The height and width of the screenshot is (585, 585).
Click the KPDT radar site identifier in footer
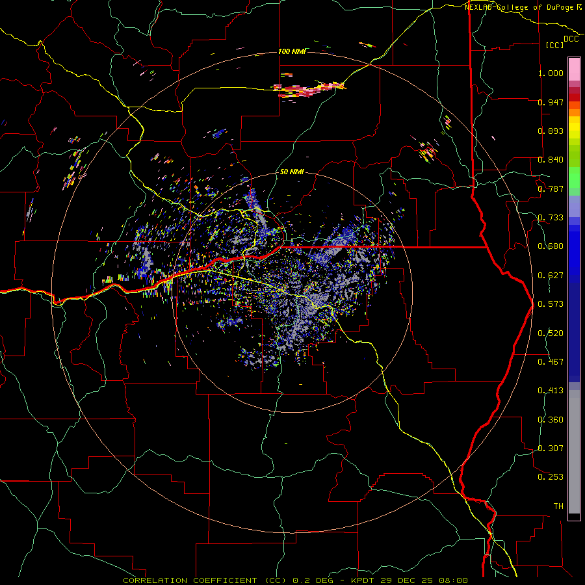pyautogui.click(x=363, y=580)
